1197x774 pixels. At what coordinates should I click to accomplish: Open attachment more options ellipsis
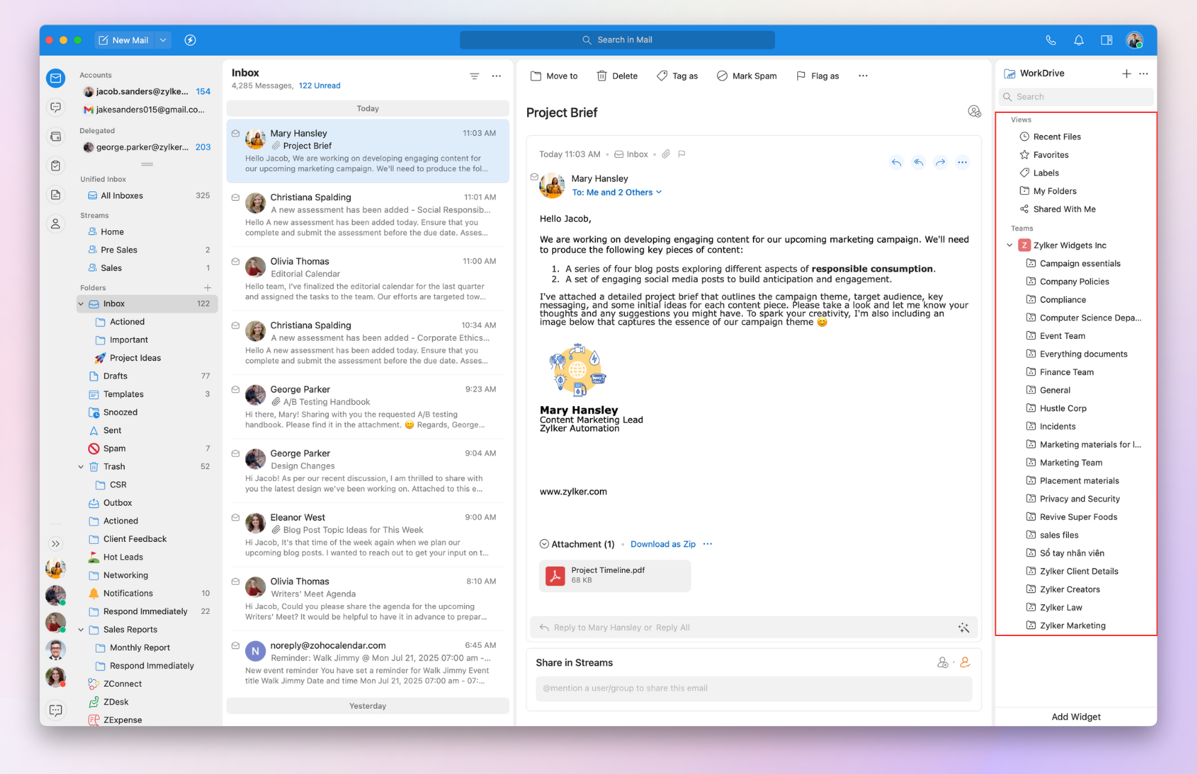[x=707, y=544]
